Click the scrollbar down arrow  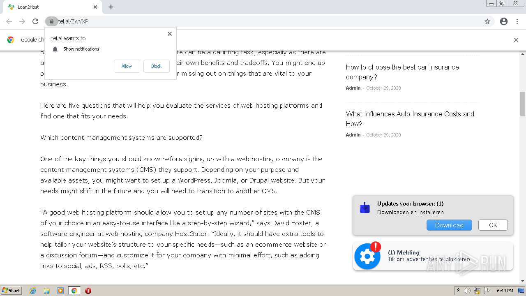pyautogui.click(x=523, y=281)
